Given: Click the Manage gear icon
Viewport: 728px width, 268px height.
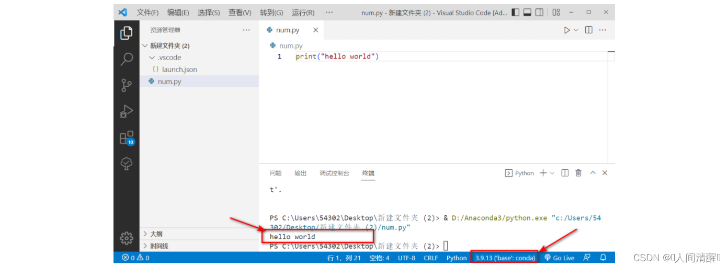Looking at the screenshot, I should tap(126, 239).
